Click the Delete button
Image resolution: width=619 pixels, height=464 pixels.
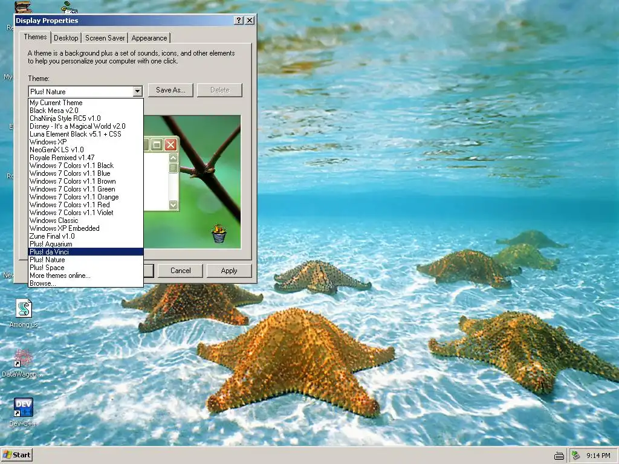pos(219,90)
